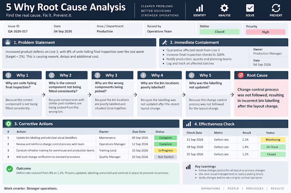Click the Check Date column header

194,133
